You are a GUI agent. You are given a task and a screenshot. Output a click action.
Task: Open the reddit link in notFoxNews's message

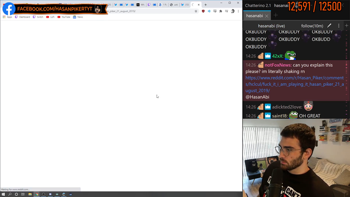295,84
